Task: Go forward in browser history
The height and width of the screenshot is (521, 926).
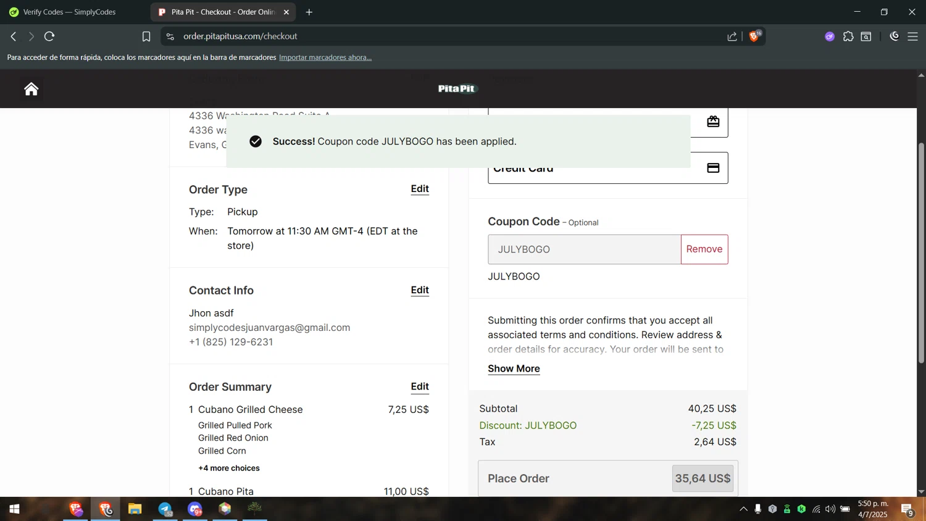Action: coord(31,36)
